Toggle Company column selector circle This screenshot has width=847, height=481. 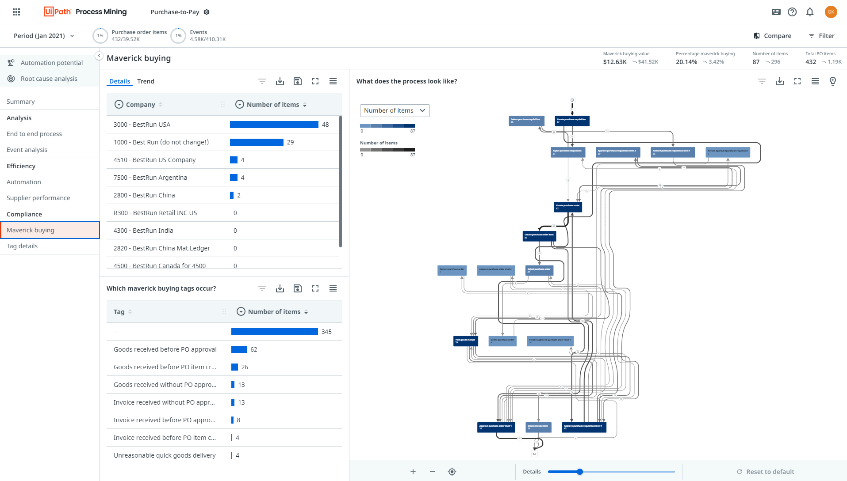point(119,105)
